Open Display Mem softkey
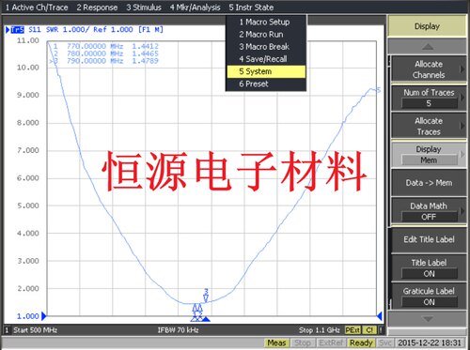The image size is (470, 350). click(428, 155)
